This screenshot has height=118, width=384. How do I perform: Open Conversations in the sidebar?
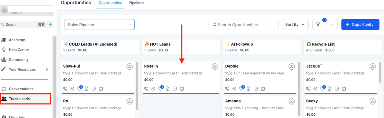pyautogui.click(x=21, y=89)
